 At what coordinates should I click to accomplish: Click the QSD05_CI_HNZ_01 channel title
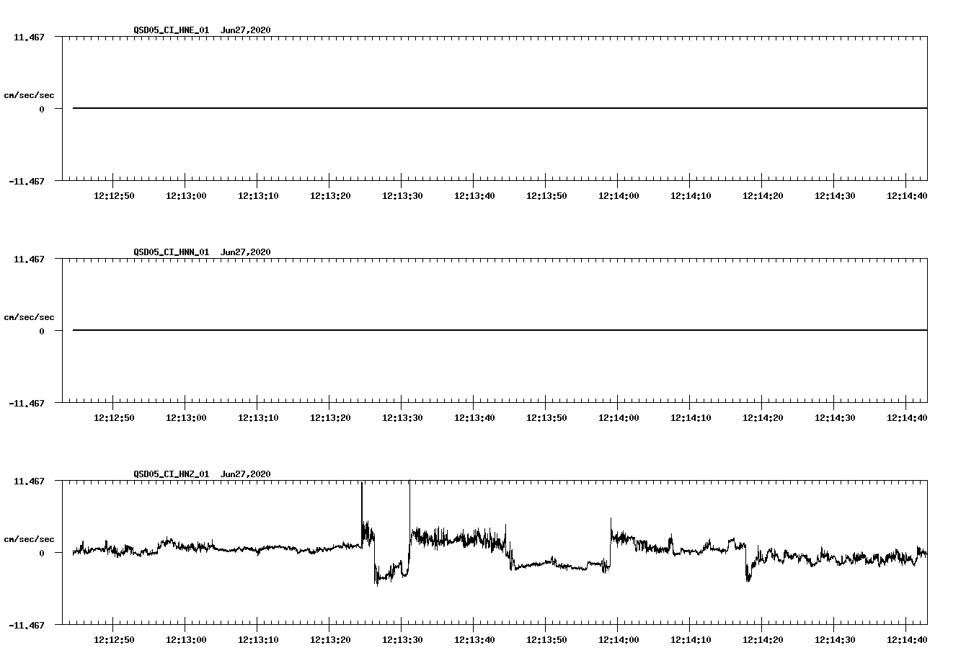[x=172, y=474]
